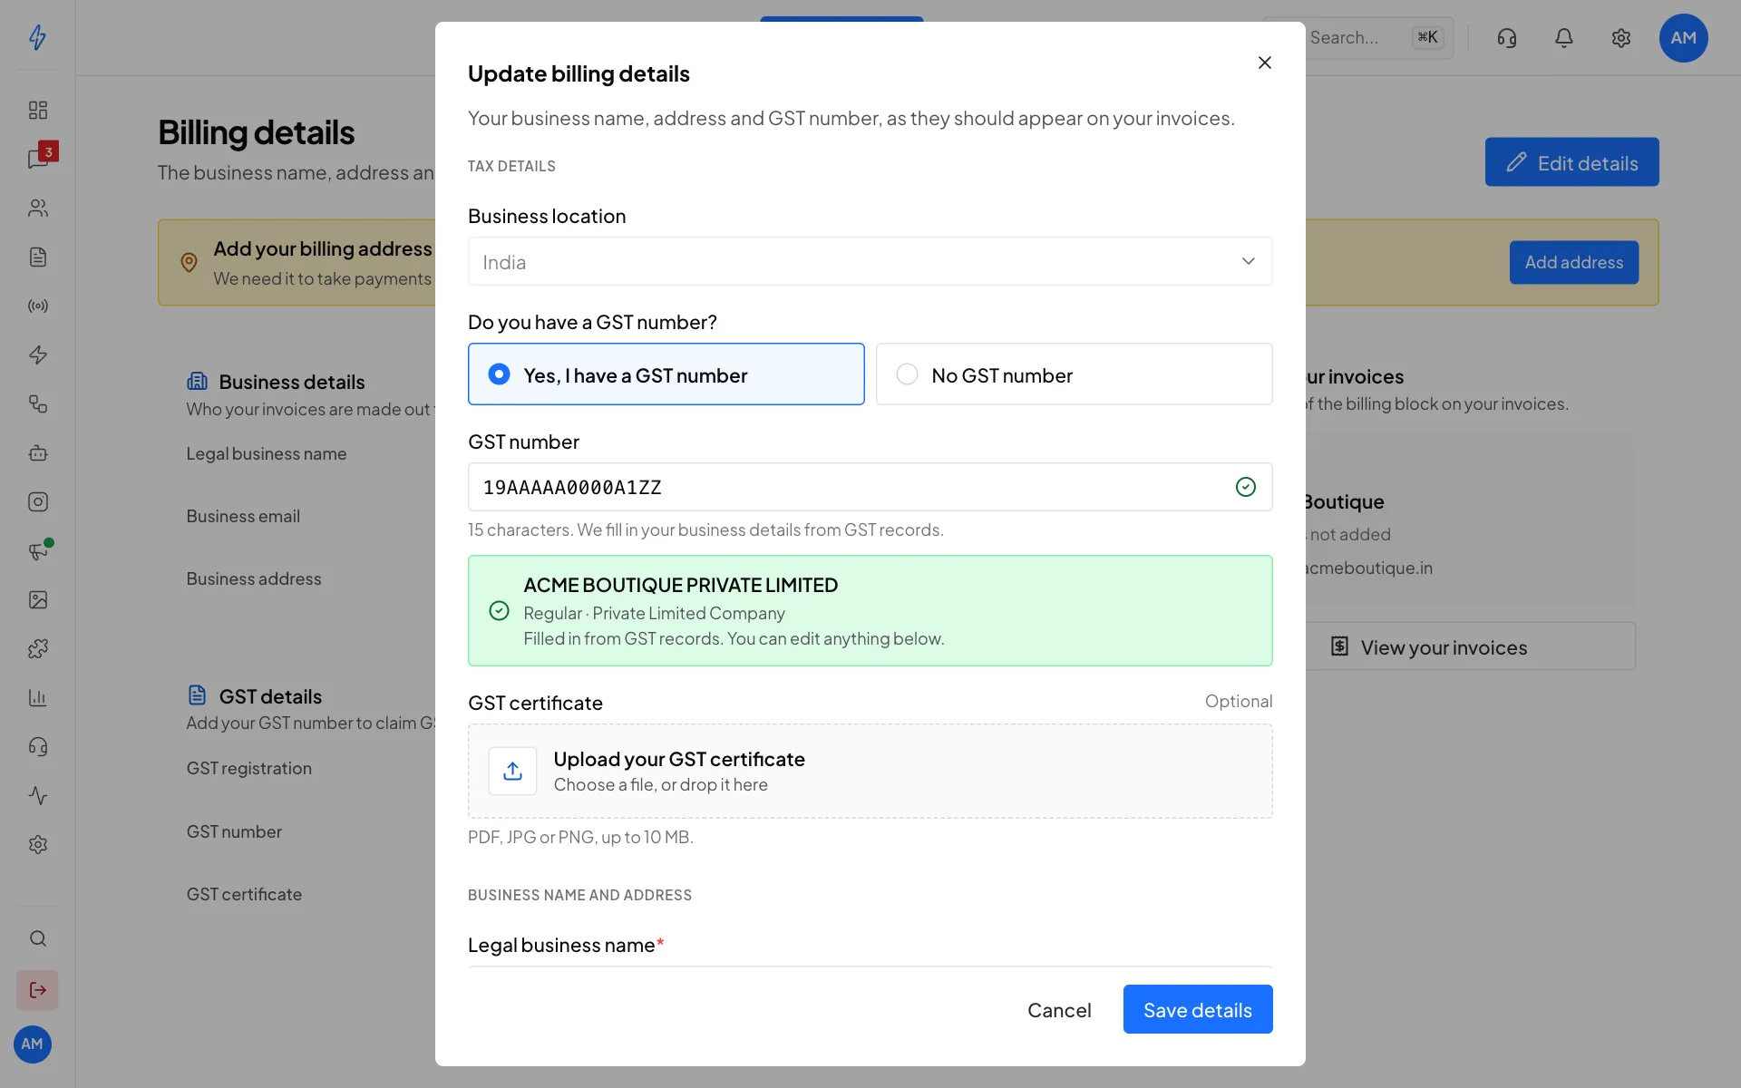Open the lightning bolt automation icon in sidebar

click(x=37, y=355)
